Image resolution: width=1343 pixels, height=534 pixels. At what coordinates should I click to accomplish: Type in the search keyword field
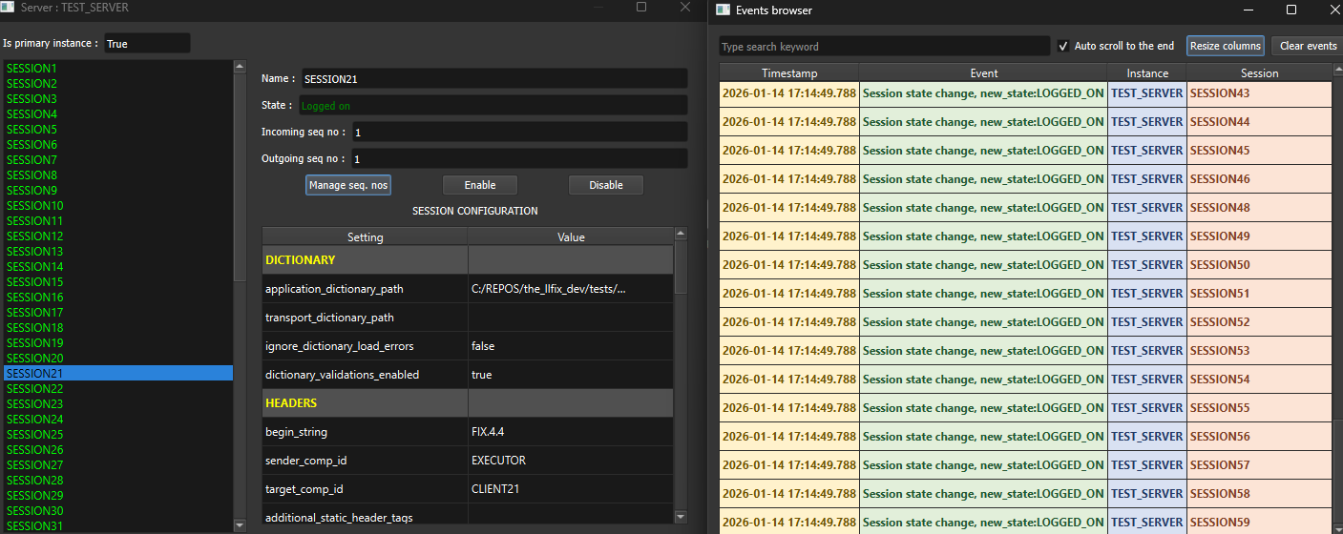coord(883,46)
